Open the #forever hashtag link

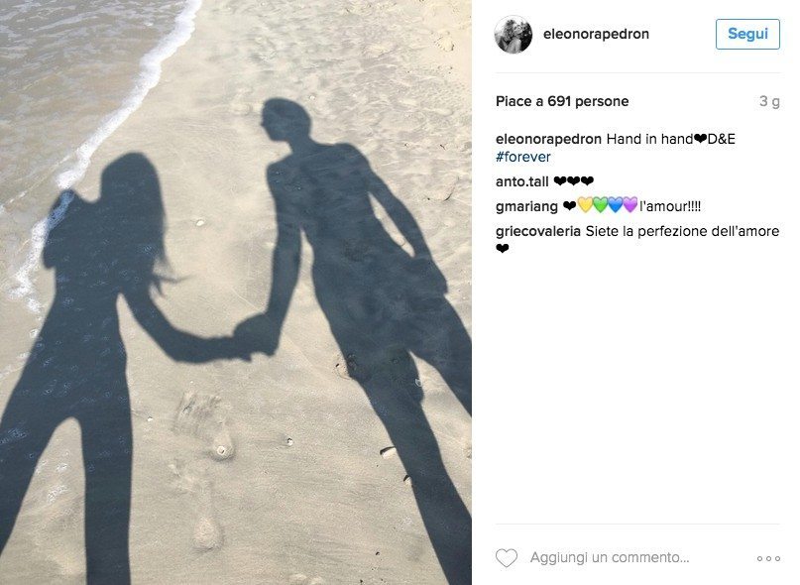click(523, 157)
